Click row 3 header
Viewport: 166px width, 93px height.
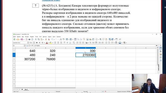14,59
